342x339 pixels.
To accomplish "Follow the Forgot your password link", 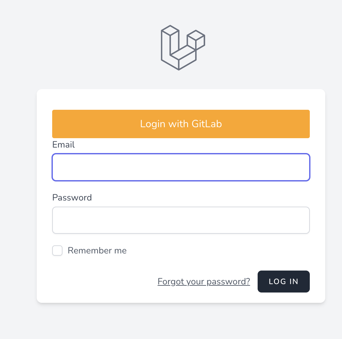I will click(204, 282).
